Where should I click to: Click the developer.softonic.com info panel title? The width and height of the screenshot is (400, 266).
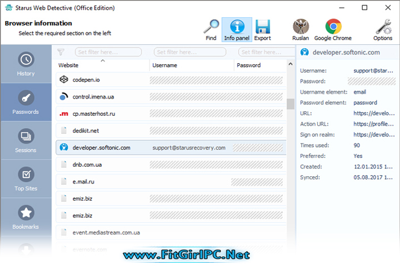tap(346, 53)
